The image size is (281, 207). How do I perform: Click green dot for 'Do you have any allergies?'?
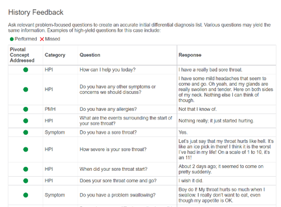click(x=26, y=109)
